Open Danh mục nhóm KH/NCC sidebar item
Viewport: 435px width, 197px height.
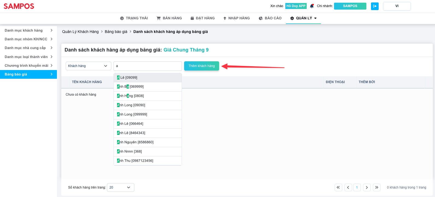tap(28, 39)
